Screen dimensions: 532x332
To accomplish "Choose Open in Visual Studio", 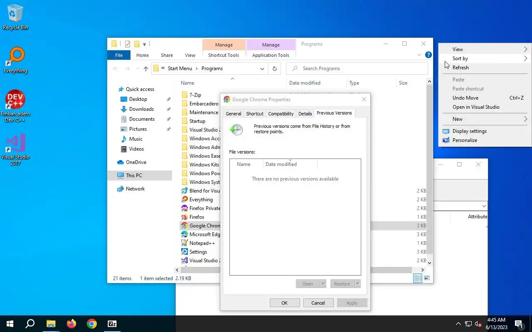I will click(x=485, y=107).
